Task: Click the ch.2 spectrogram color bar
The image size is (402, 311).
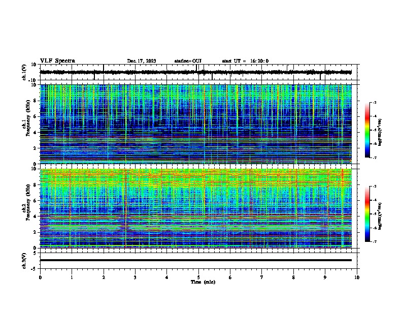Action: pyautogui.click(x=367, y=214)
